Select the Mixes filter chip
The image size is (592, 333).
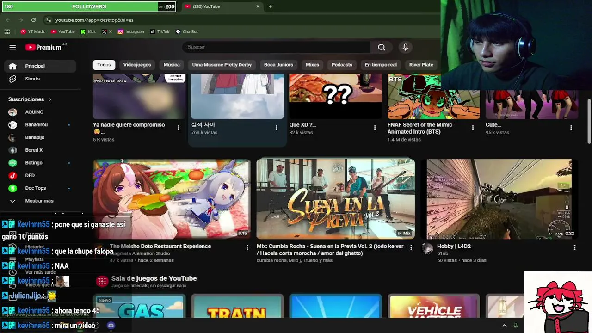[x=312, y=65]
